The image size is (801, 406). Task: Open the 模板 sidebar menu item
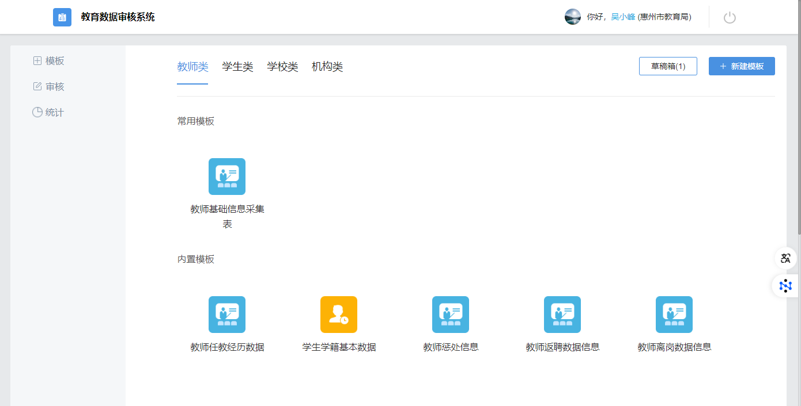pos(49,61)
